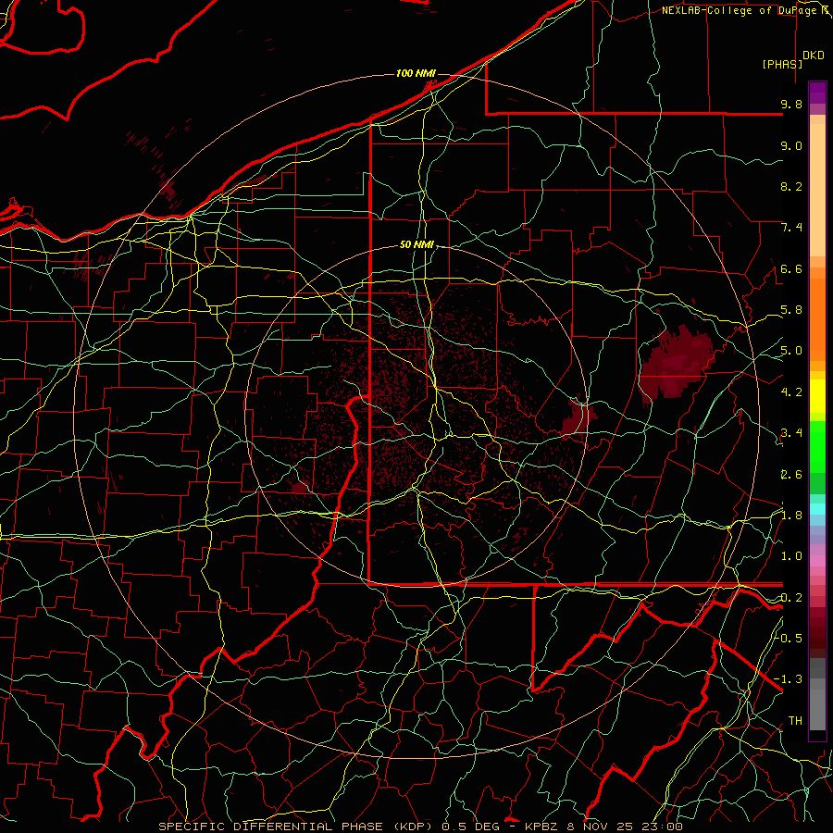The height and width of the screenshot is (833, 833).
Task: Click the 1.8 legend value
Action: pyautogui.click(x=791, y=516)
